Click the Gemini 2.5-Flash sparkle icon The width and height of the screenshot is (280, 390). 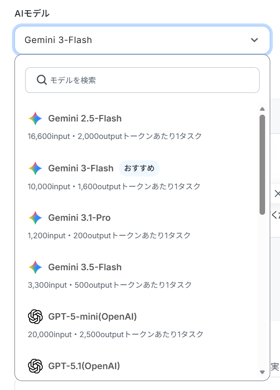[35, 118]
